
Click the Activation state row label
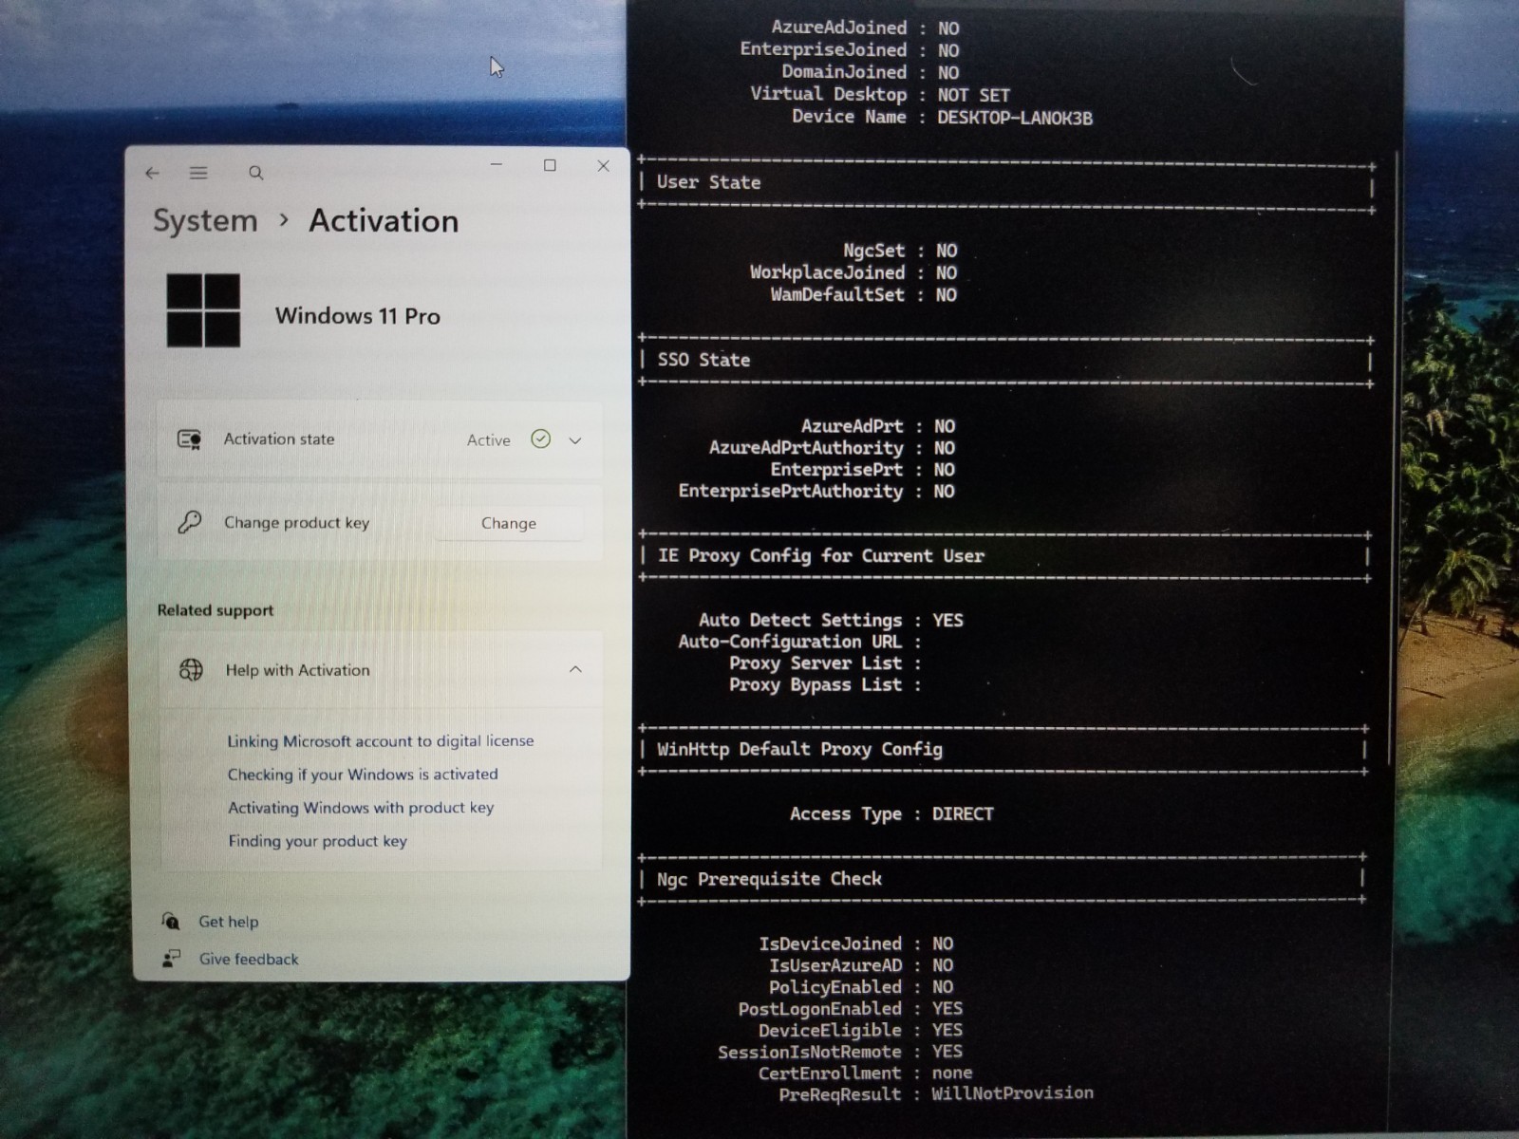point(279,439)
